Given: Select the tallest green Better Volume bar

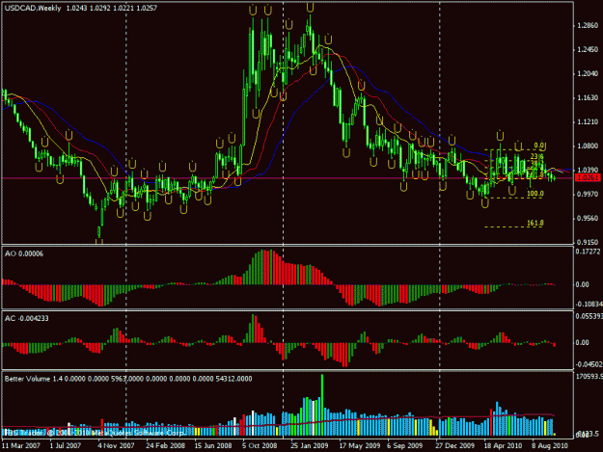Looking at the screenshot, I should [322, 405].
